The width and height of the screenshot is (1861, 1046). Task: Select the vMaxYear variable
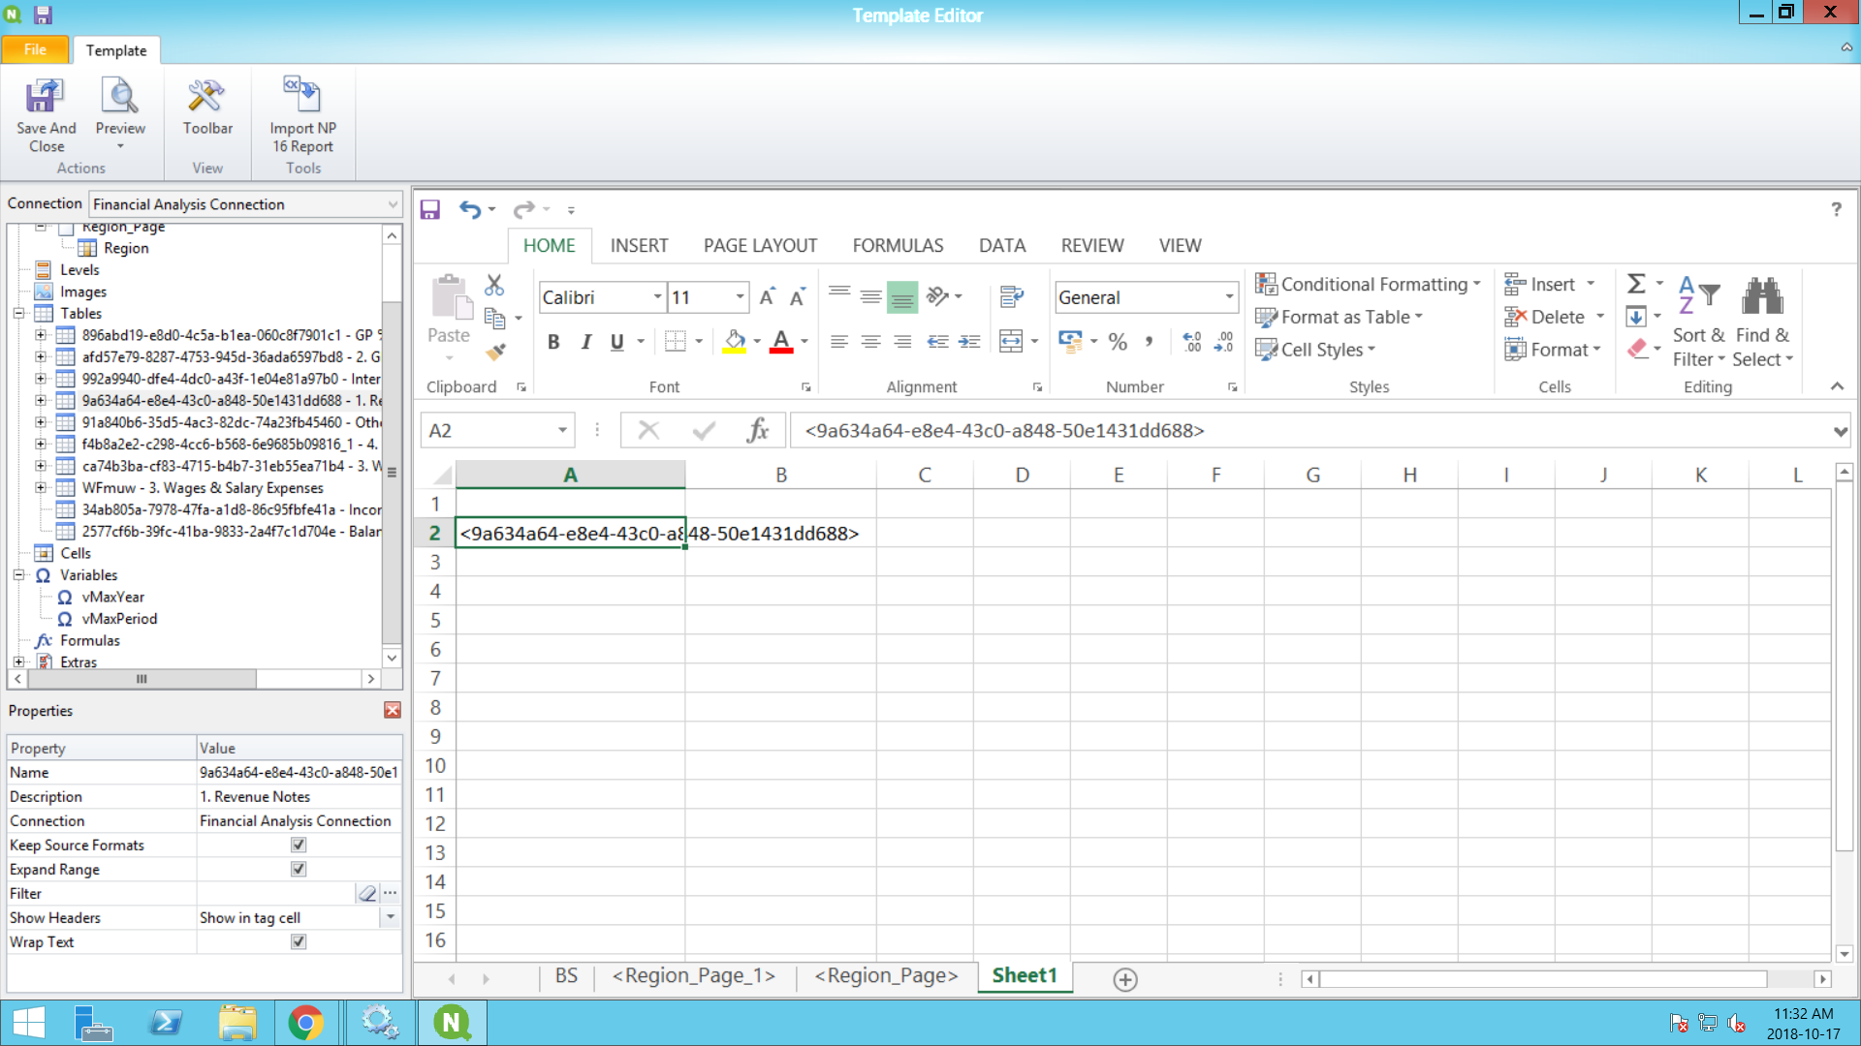click(112, 598)
